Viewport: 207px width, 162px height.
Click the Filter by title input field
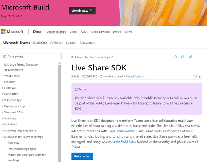coord(31,57)
